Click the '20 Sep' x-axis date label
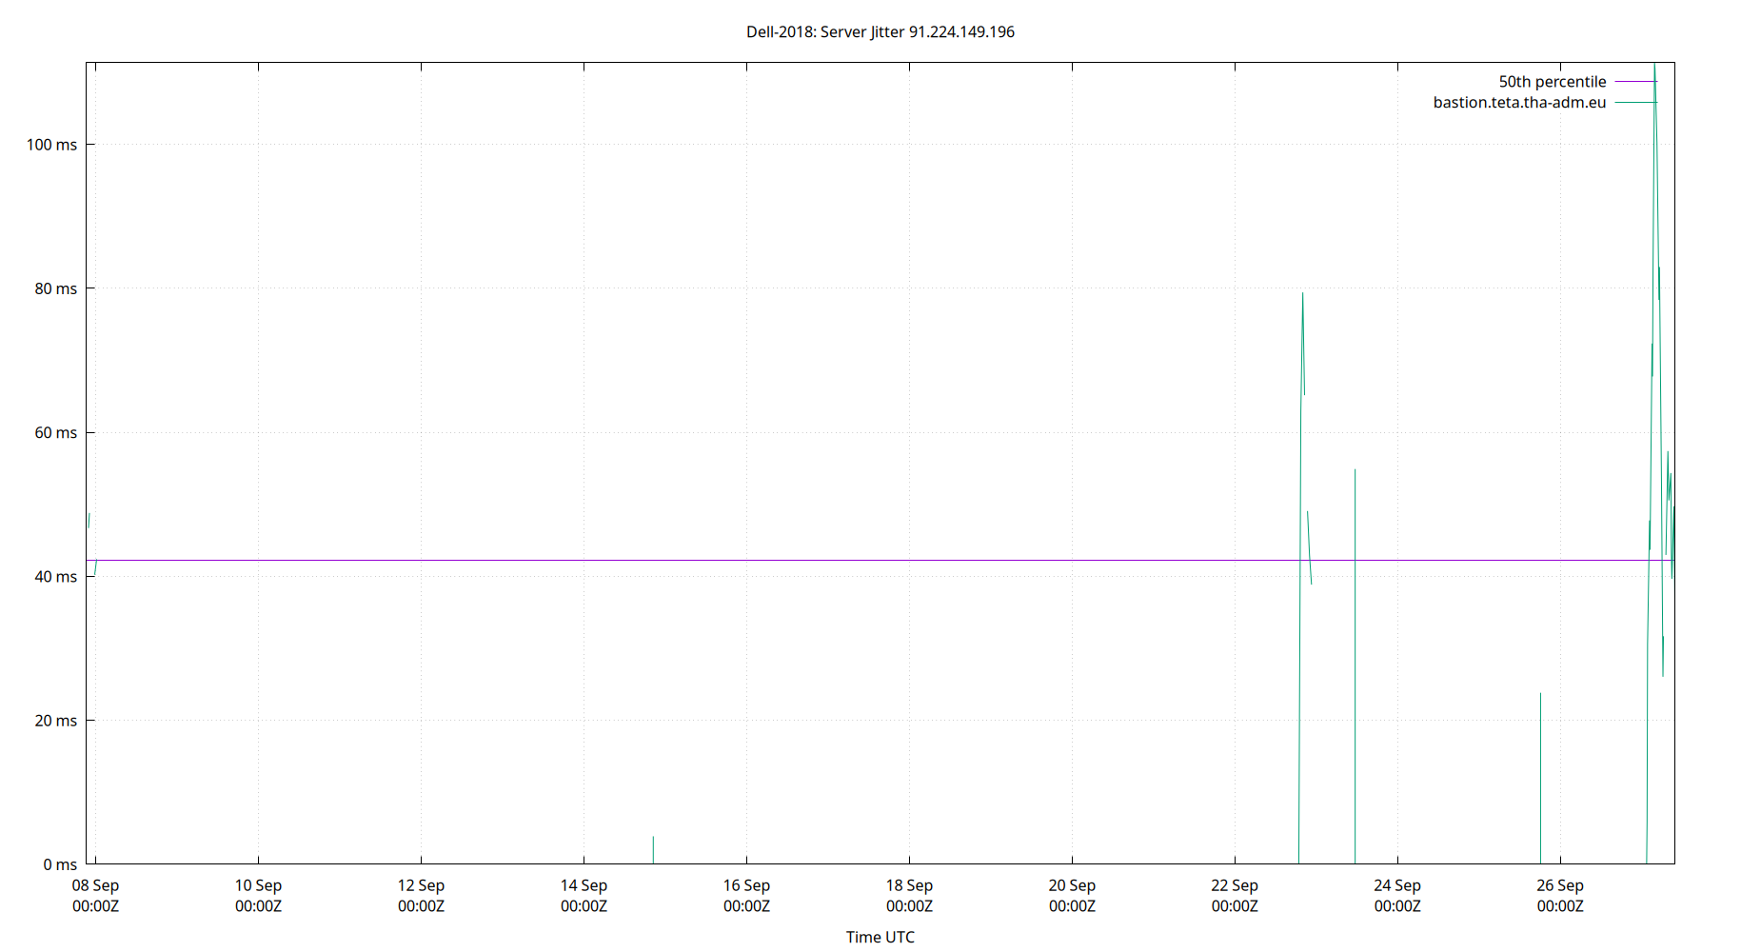 (x=1073, y=885)
